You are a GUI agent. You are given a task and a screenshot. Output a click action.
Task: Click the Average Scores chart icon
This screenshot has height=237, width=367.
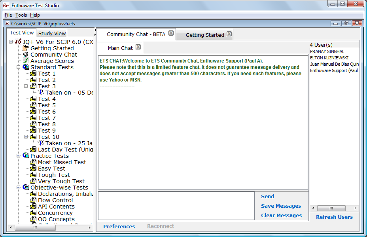pos(26,61)
